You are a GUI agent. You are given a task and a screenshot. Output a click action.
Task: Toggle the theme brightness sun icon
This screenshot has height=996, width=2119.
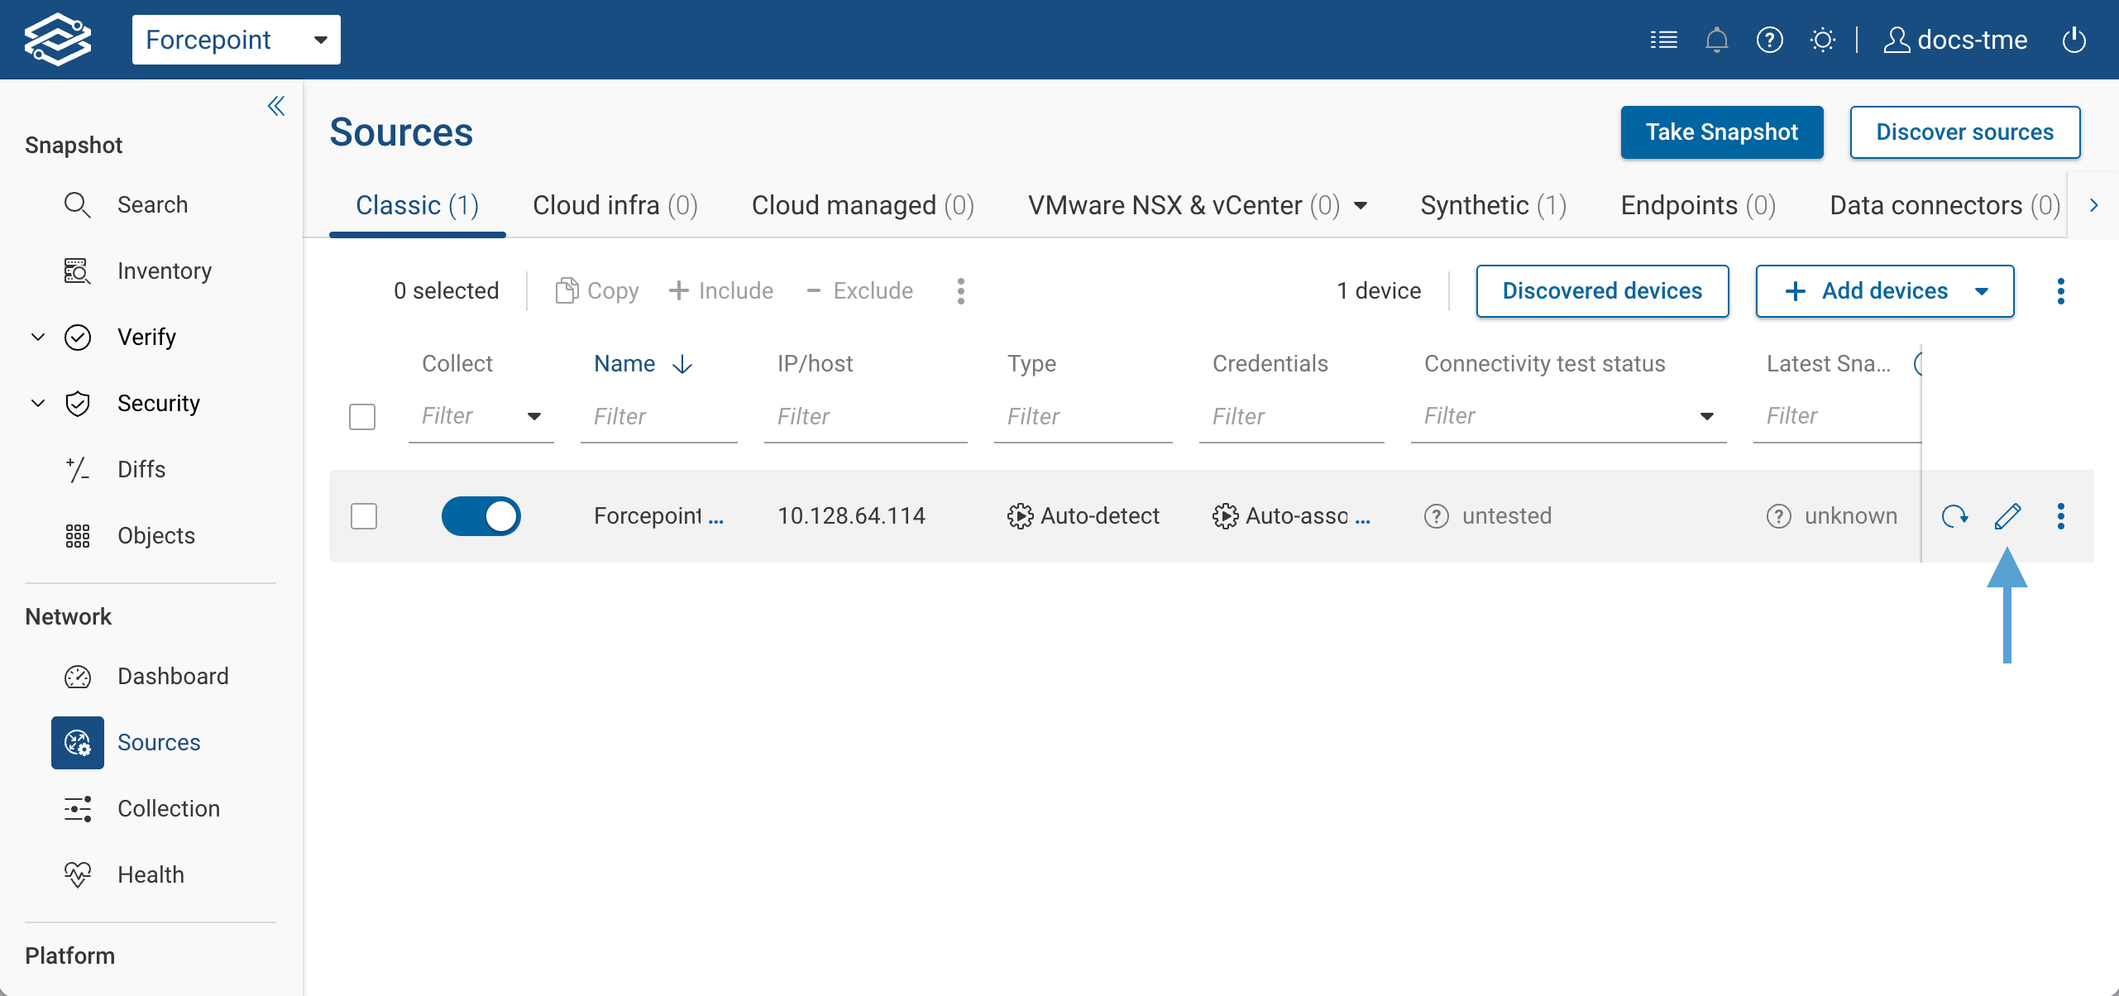point(1822,40)
